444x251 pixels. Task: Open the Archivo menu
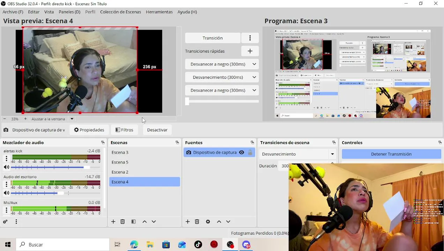coord(13,12)
